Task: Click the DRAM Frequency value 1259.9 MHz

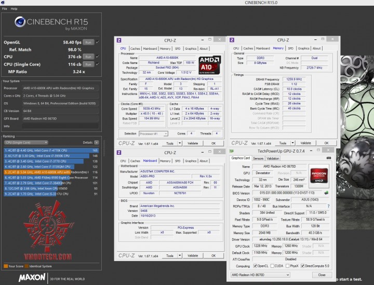Action: point(294,79)
